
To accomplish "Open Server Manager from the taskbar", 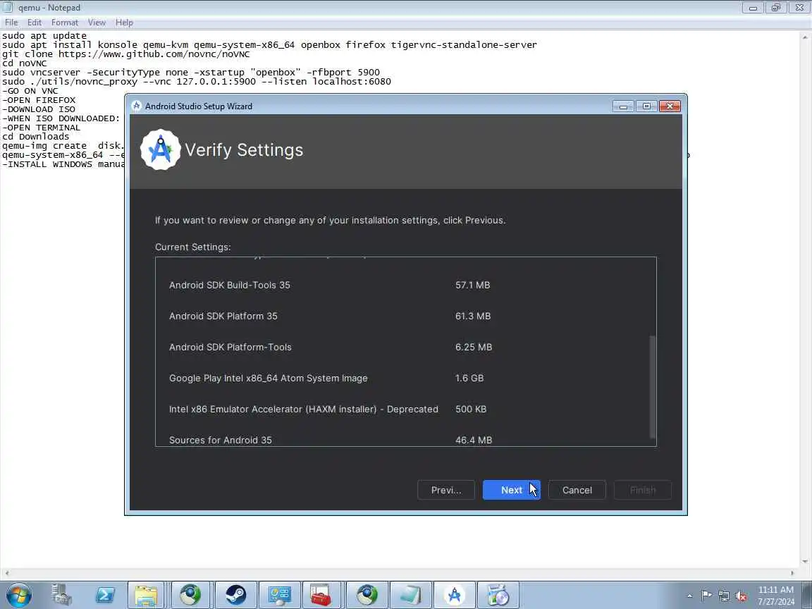I will click(61, 595).
